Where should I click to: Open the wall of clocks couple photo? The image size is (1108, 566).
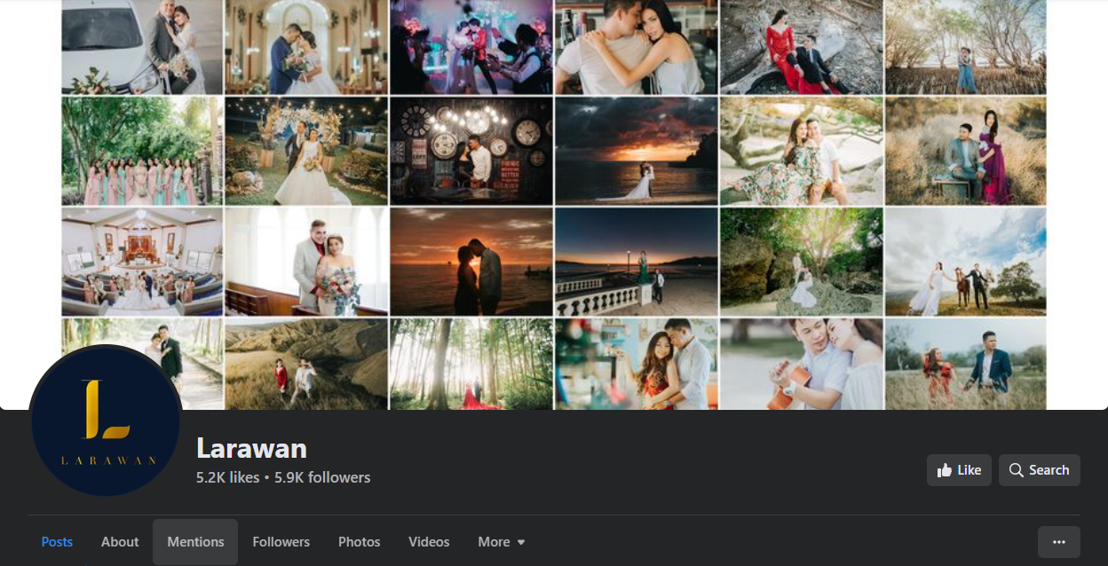coord(471,151)
